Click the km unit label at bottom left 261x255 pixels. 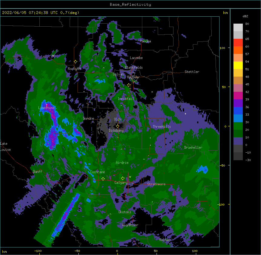(x=5, y=251)
